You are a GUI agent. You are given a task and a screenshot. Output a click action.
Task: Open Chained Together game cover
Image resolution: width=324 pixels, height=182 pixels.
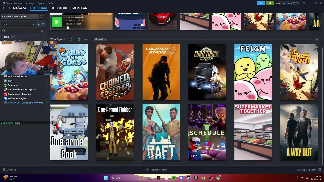(x=115, y=72)
